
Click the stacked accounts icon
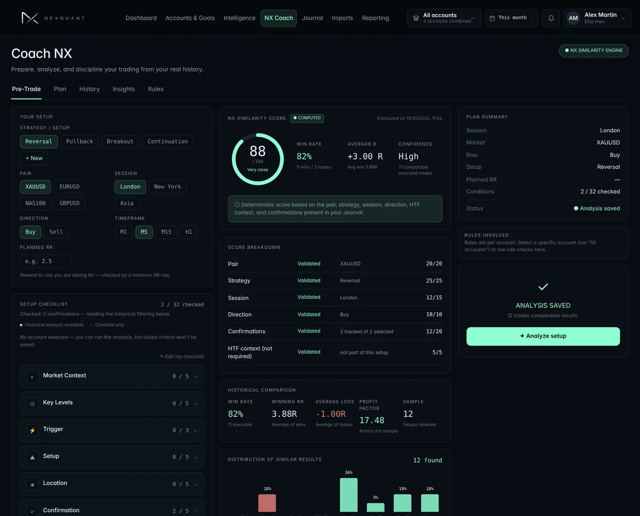coord(416,18)
